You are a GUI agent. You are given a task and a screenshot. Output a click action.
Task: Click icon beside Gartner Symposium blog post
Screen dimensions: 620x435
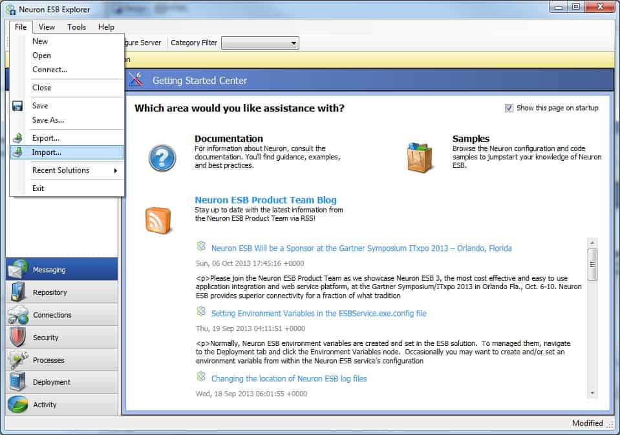[x=201, y=246]
